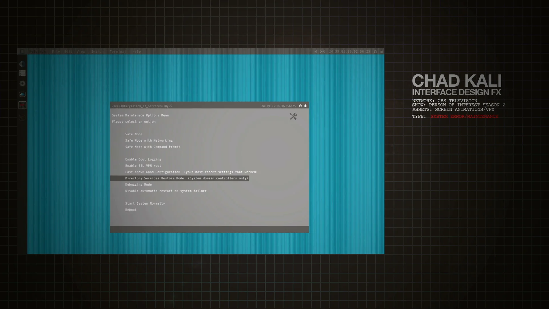
Task: Select Safe Mode with Networking option
Action: (x=149, y=140)
